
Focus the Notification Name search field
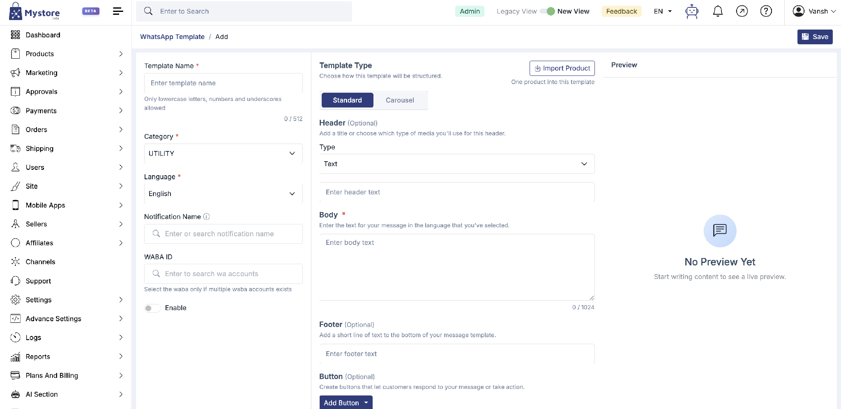click(x=223, y=234)
